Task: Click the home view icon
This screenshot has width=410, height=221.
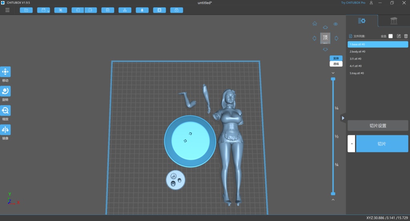Action: (315, 24)
